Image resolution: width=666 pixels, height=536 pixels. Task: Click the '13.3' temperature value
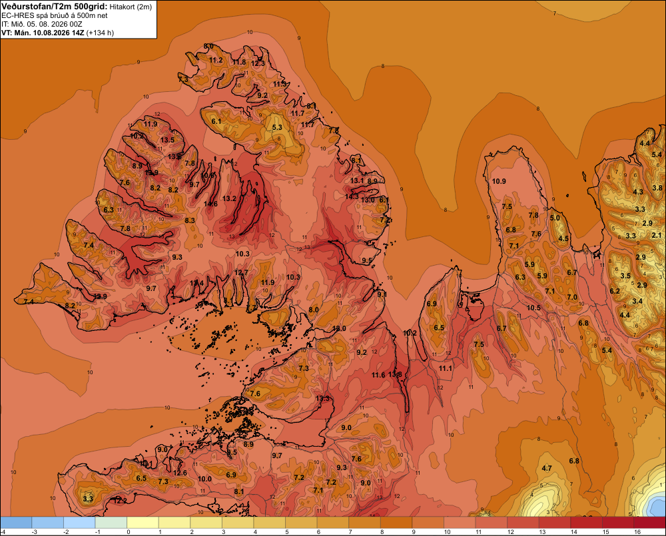323,398
